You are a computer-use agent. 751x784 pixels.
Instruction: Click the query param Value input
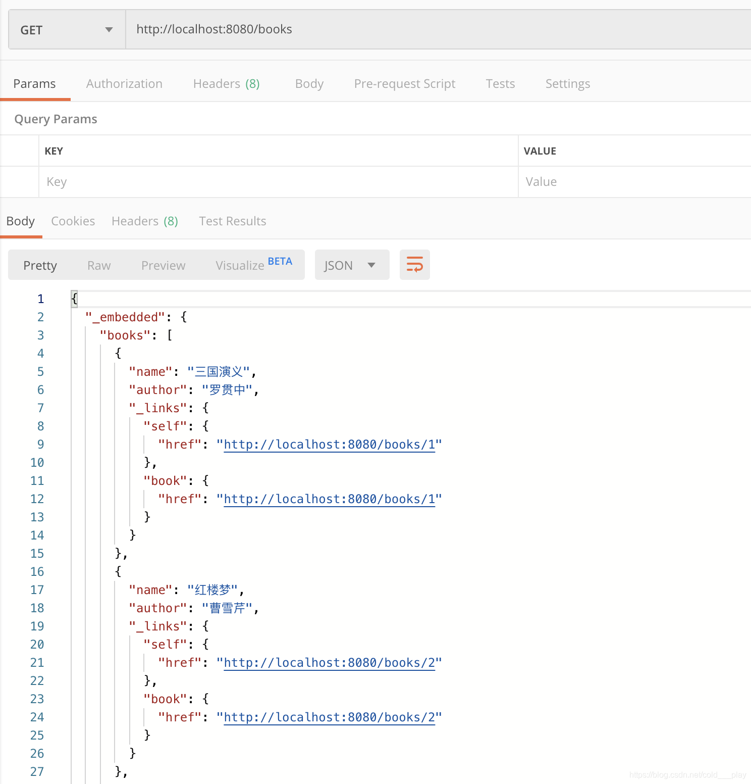click(x=635, y=182)
